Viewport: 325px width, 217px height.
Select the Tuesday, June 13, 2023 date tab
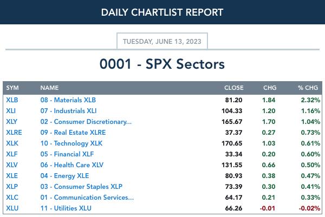coord(162,41)
